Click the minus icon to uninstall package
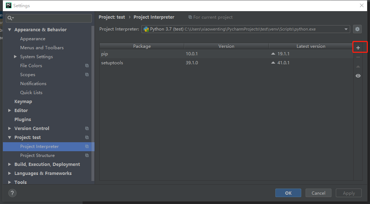The width and height of the screenshot is (370, 204). [x=358, y=57]
